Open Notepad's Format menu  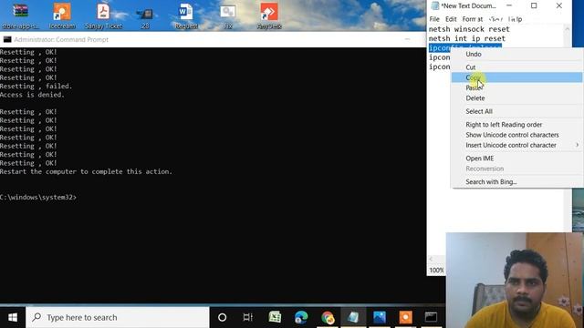[x=473, y=19]
